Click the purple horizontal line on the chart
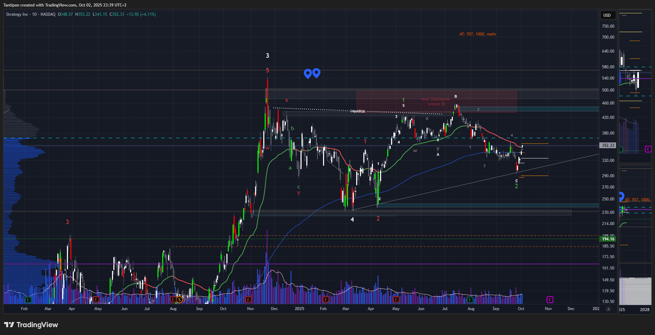This screenshot has height=335, width=655. click(342, 264)
